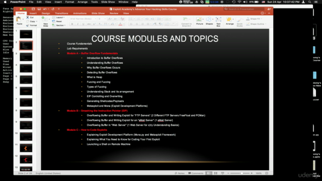
Task: Clear formatting with eraser icon
Action: pyautogui.click(x=122, y=19)
